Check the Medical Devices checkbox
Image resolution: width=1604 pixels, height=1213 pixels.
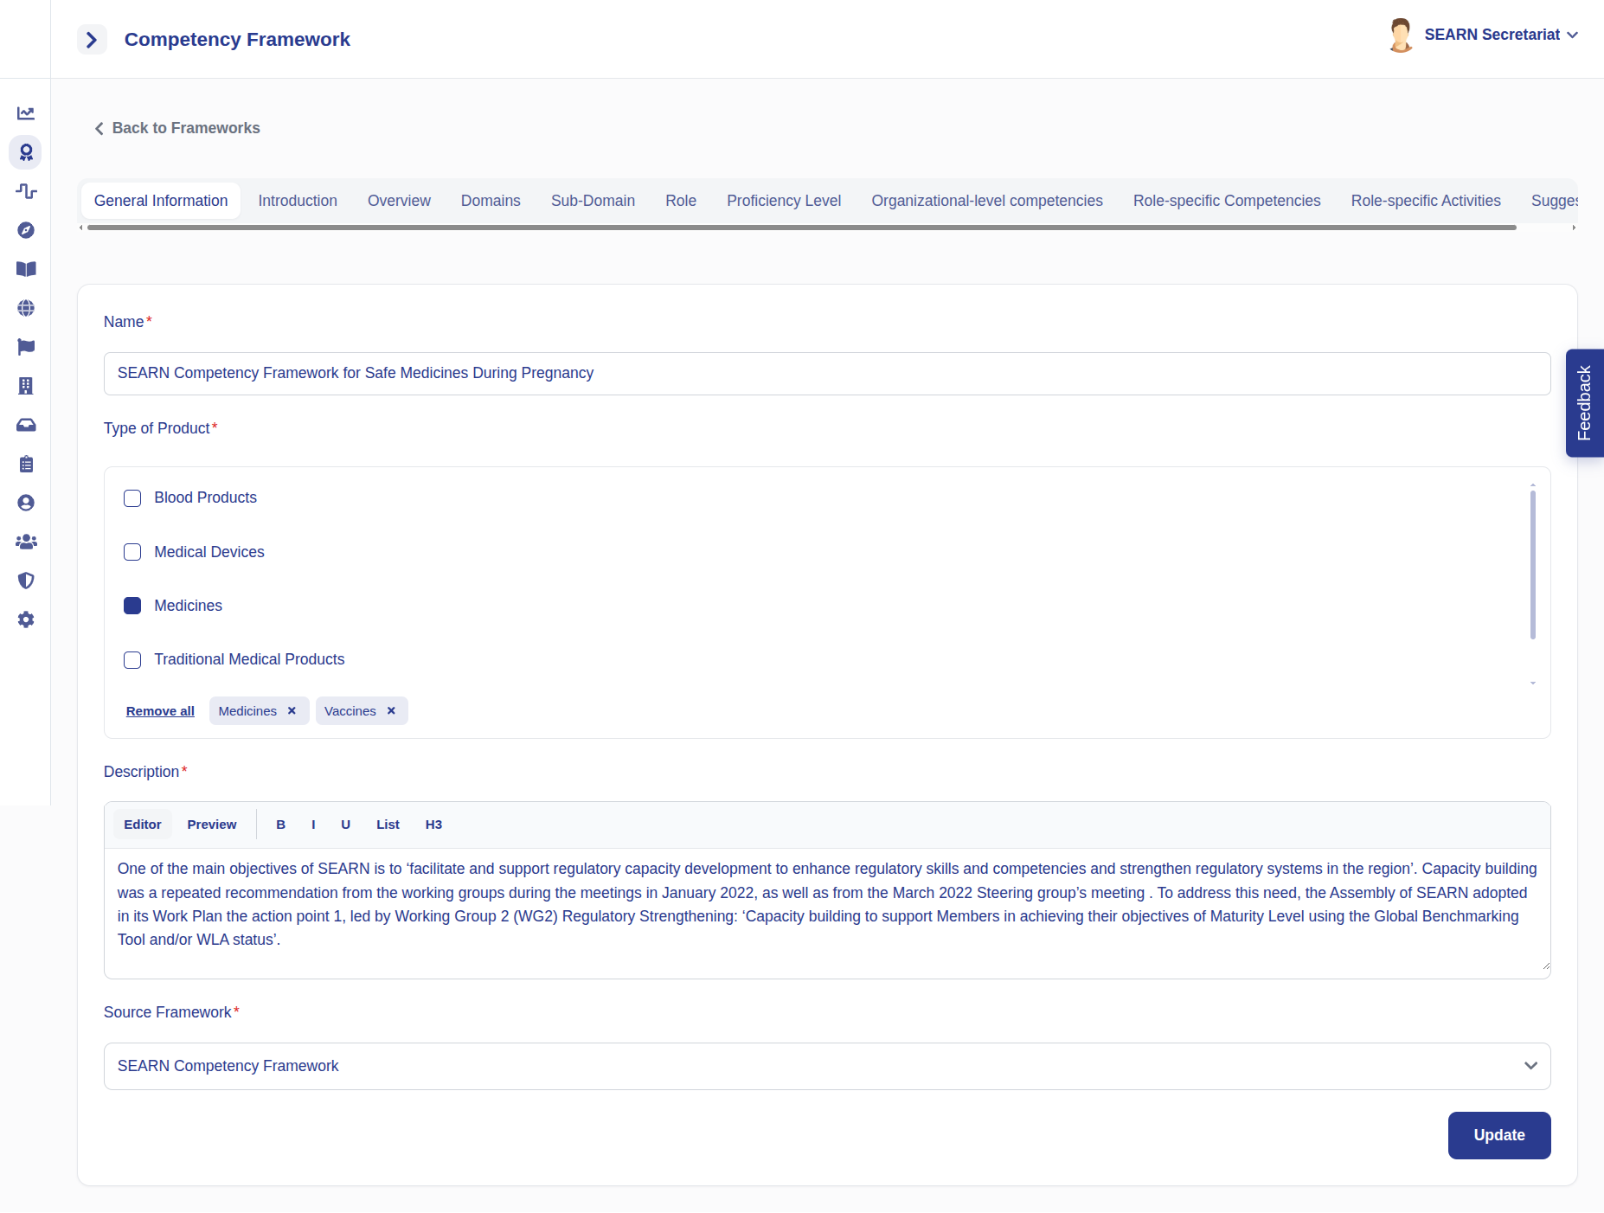tap(132, 552)
